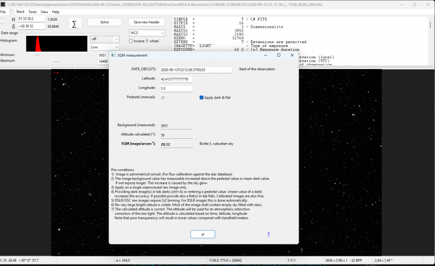Open the File menu
The width and height of the screenshot is (435, 266).
(3, 11)
